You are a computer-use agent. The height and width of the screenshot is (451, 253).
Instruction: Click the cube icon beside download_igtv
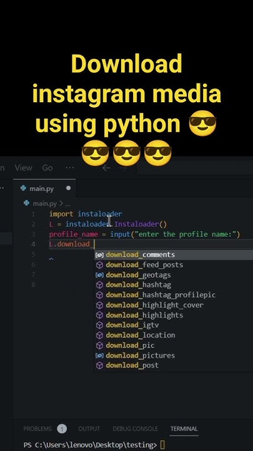[99, 325]
